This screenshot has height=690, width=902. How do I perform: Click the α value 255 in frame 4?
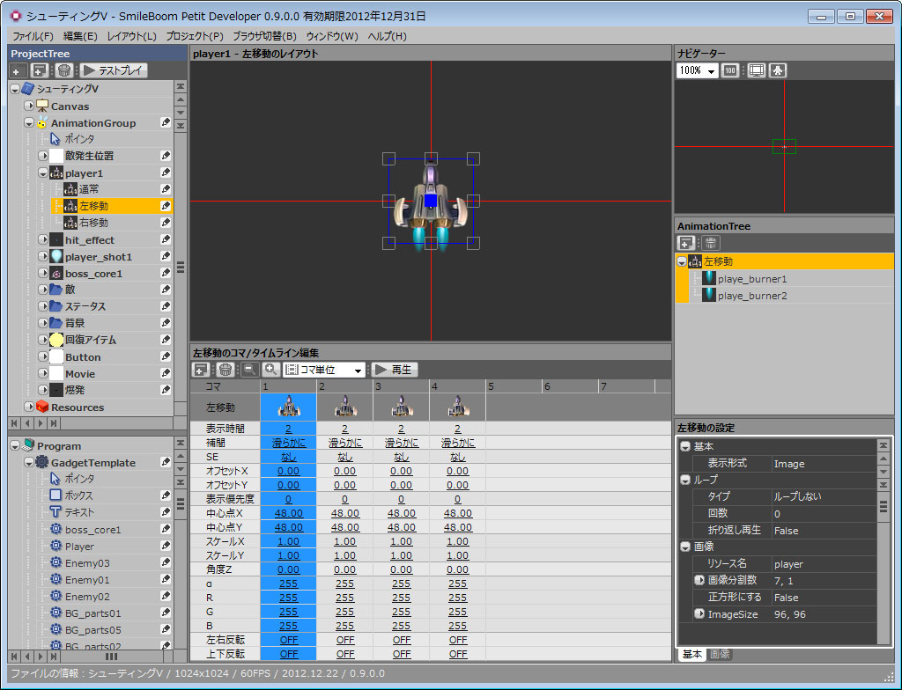tap(457, 584)
